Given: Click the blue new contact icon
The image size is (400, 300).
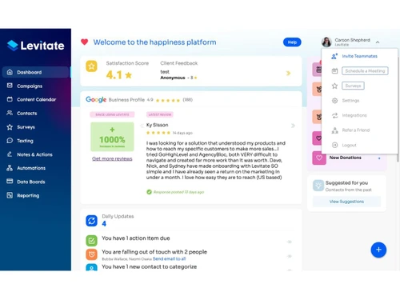Looking at the screenshot, I should point(91,267).
